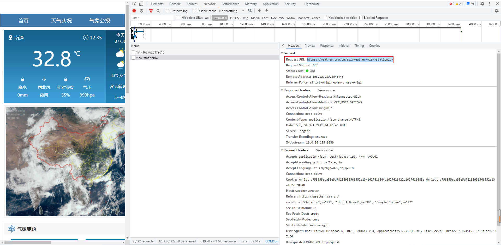Screen dimensions: 501x245
Task: Enable the Preserve log checkbox
Action: pyautogui.click(x=168, y=11)
